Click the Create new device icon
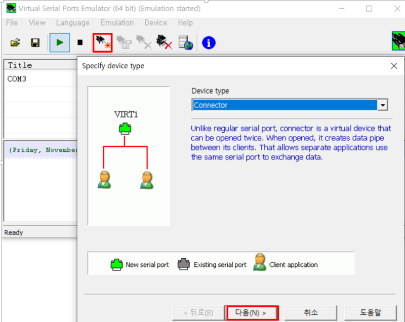This screenshot has width=405, height=322. click(x=103, y=43)
